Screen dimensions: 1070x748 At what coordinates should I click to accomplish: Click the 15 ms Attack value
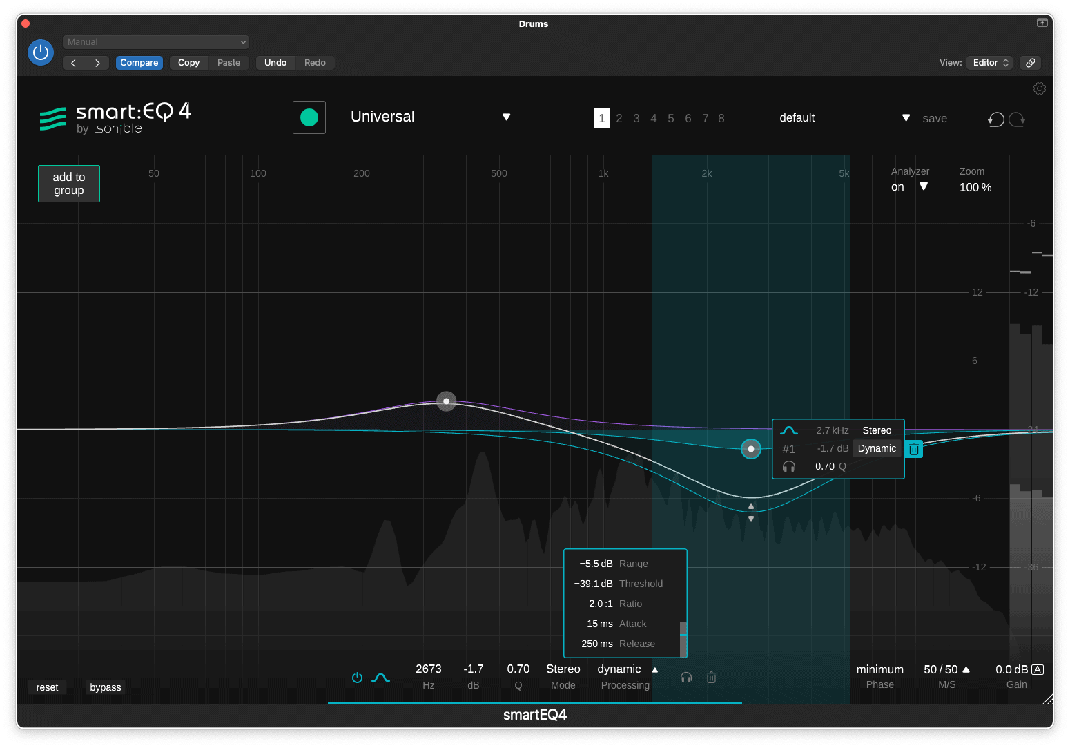pyautogui.click(x=600, y=624)
